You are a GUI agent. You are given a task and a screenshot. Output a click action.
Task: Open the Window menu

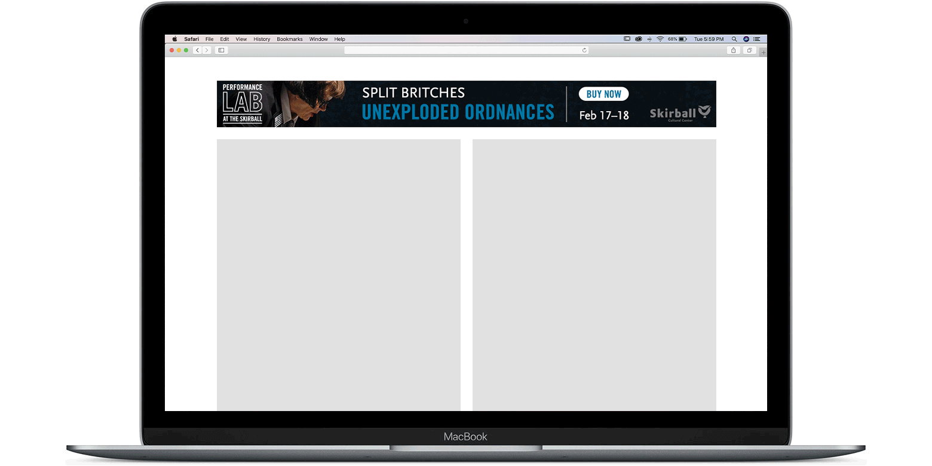tap(318, 39)
